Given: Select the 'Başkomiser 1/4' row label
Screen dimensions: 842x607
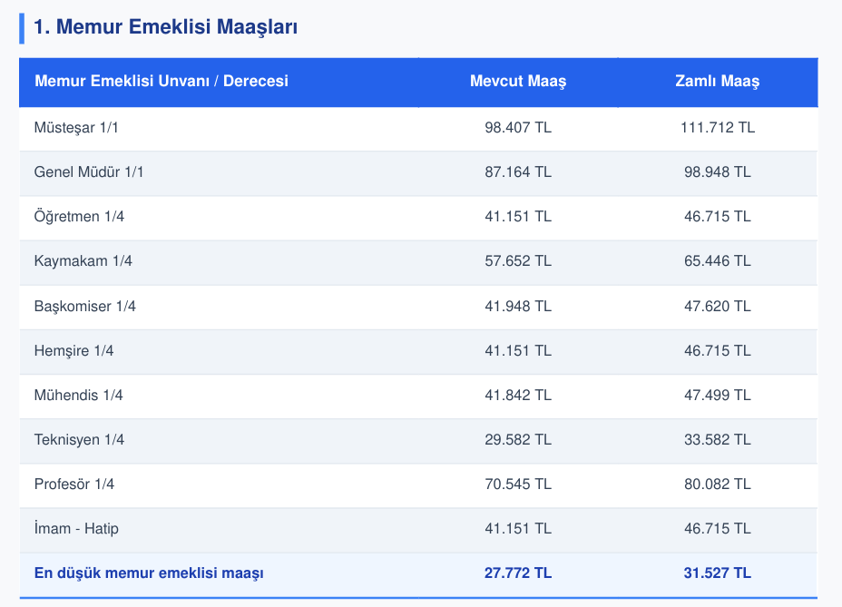Looking at the screenshot, I should point(85,306).
